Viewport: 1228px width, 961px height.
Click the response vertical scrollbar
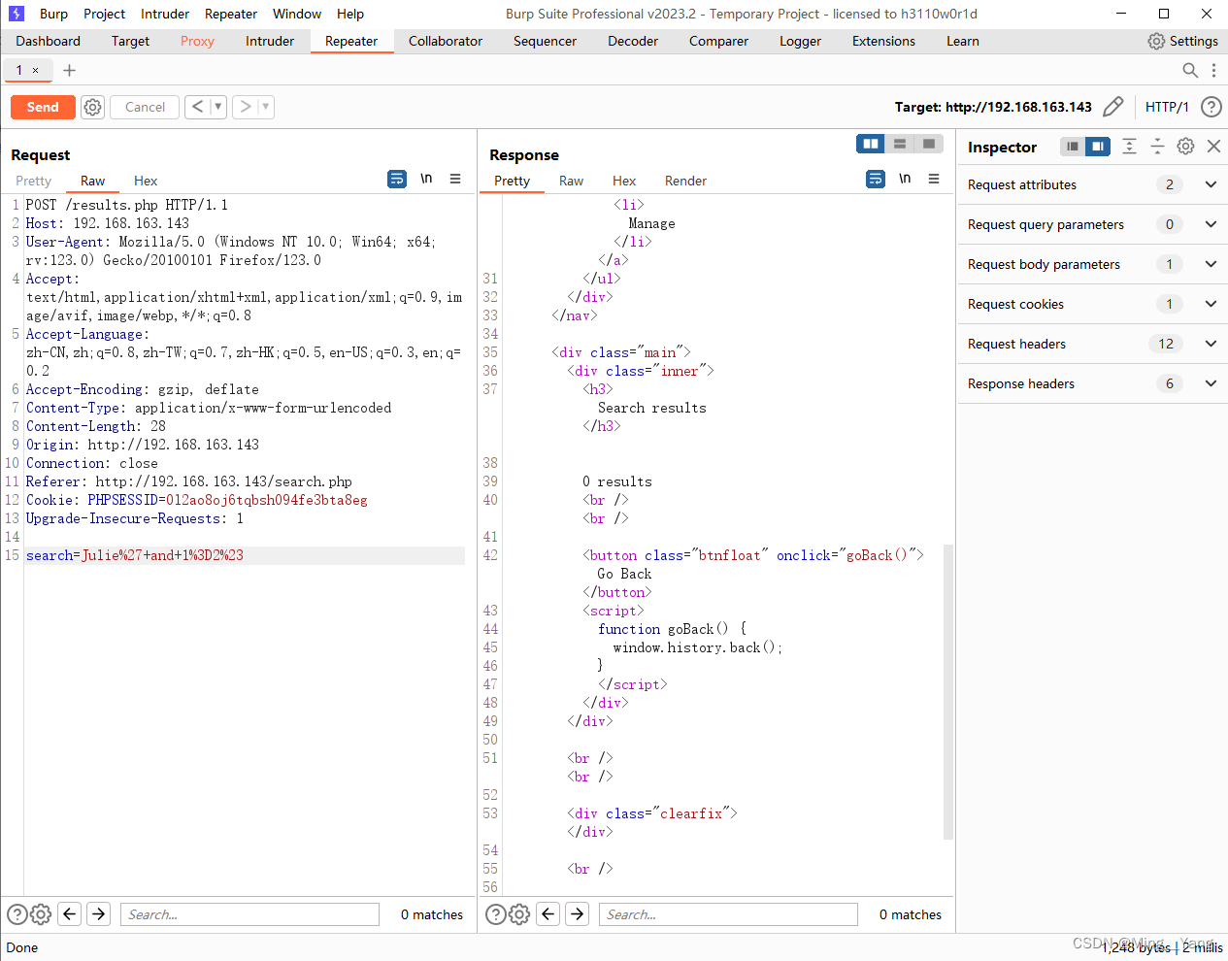(948, 691)
